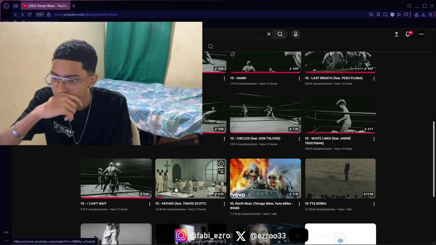436x245 pixels.
Task: Take a snapshot with dashed-square icon
Action: click(385, 15)
